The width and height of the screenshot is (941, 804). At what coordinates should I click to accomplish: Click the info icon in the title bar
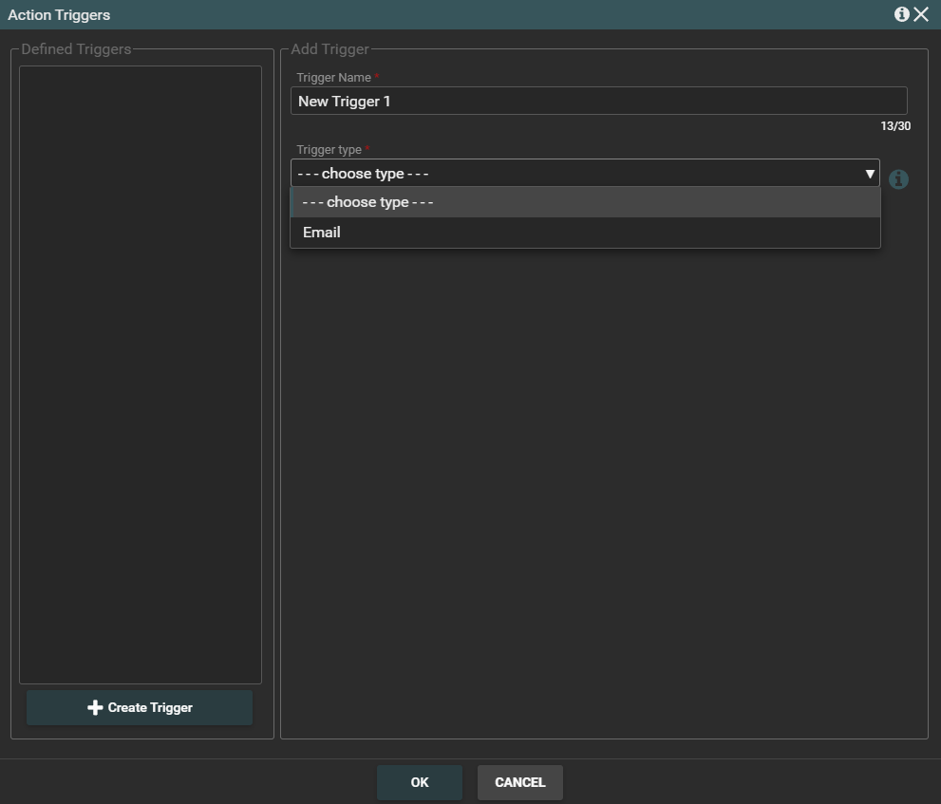point(901,14)
